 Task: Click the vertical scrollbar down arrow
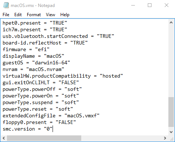click(x=171, y=132)
